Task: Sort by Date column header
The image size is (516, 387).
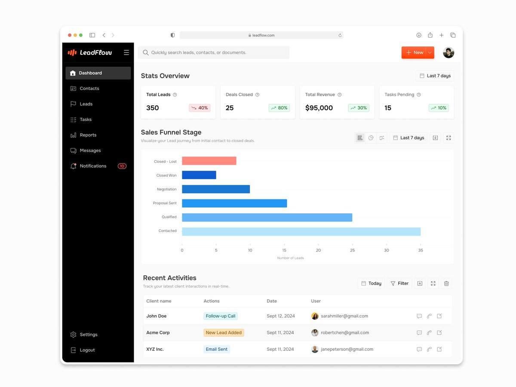Action: click(272, 301)
